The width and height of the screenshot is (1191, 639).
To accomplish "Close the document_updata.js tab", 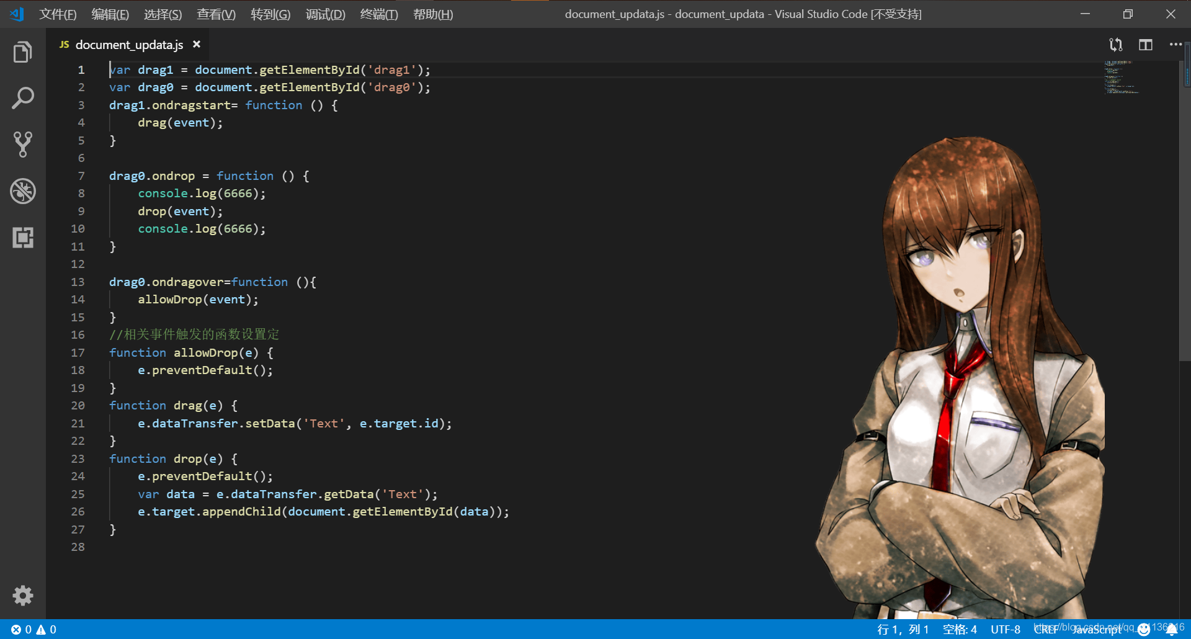I will click(x=197, y=44).
